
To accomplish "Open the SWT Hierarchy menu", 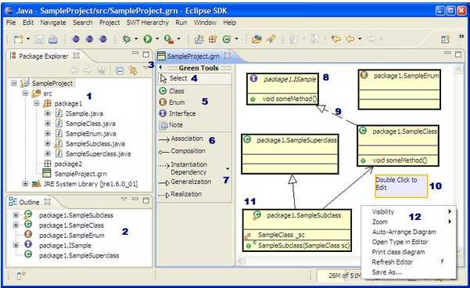I will (148, 23).
